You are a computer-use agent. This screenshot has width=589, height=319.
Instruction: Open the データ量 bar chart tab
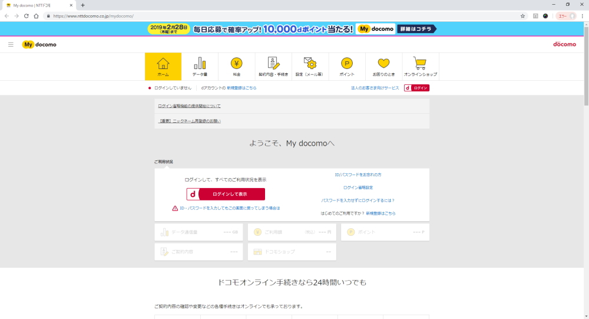[x=200, y=67]
